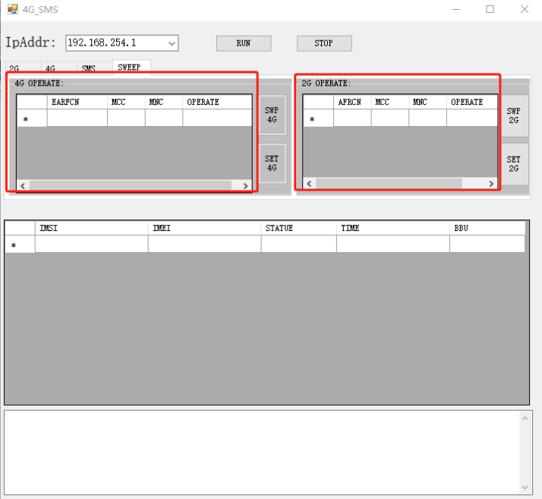The image size is (542, 499).
Task: Click the SET 2G button
Action: pos(514,164)
